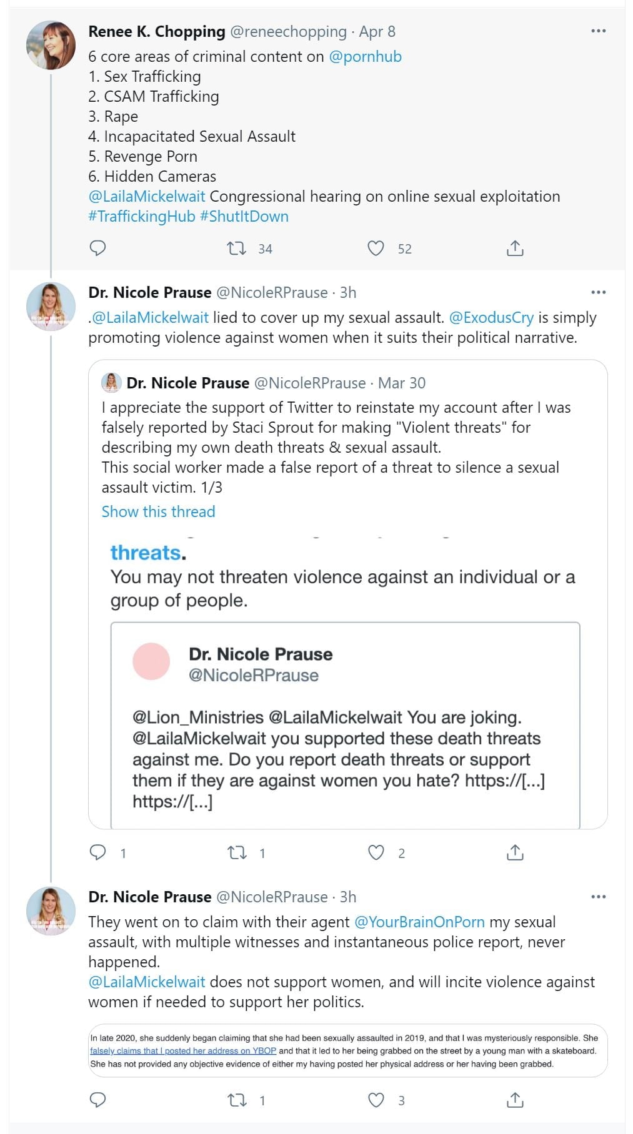Screen dimensions: 633x1134
Task: Reply to the last tweet in thread
Action: [98, 1100]
